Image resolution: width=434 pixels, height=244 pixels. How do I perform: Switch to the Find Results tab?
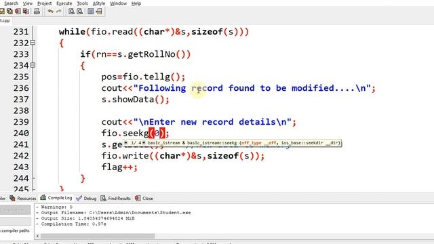tap(116, 198)
